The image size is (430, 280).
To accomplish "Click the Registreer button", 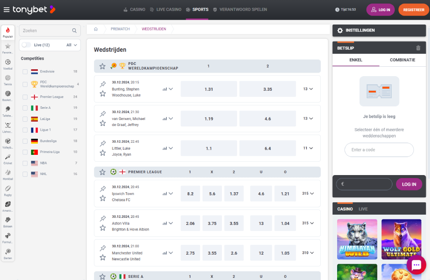I will (414, 9).
